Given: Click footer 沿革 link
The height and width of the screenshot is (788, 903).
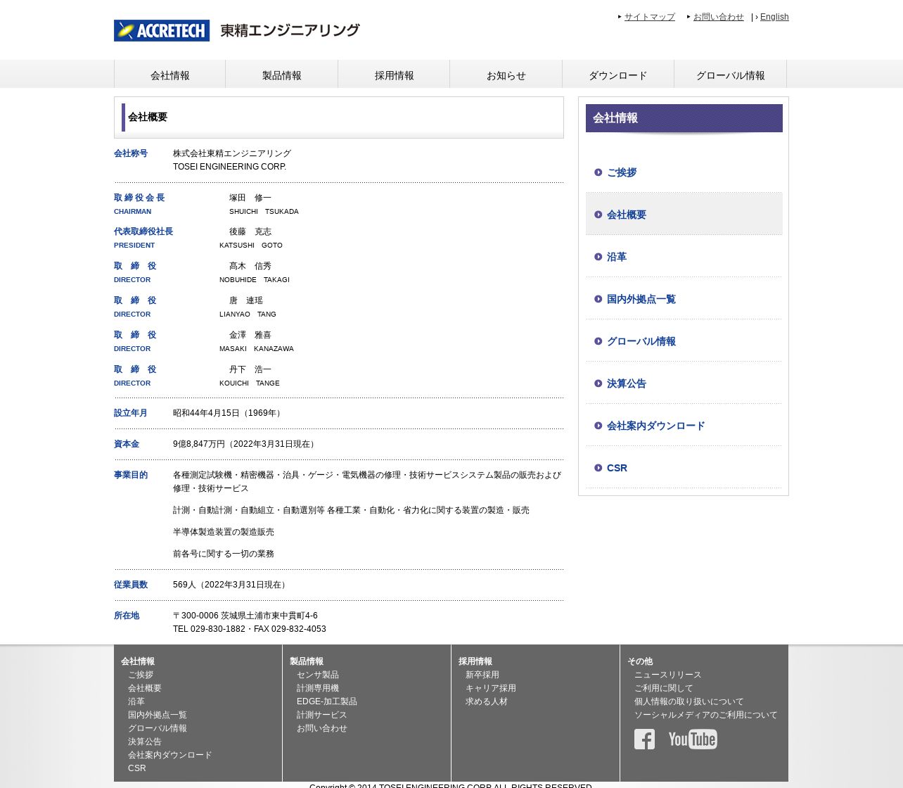Looking at the screenshot, I should tap(136, 701).
